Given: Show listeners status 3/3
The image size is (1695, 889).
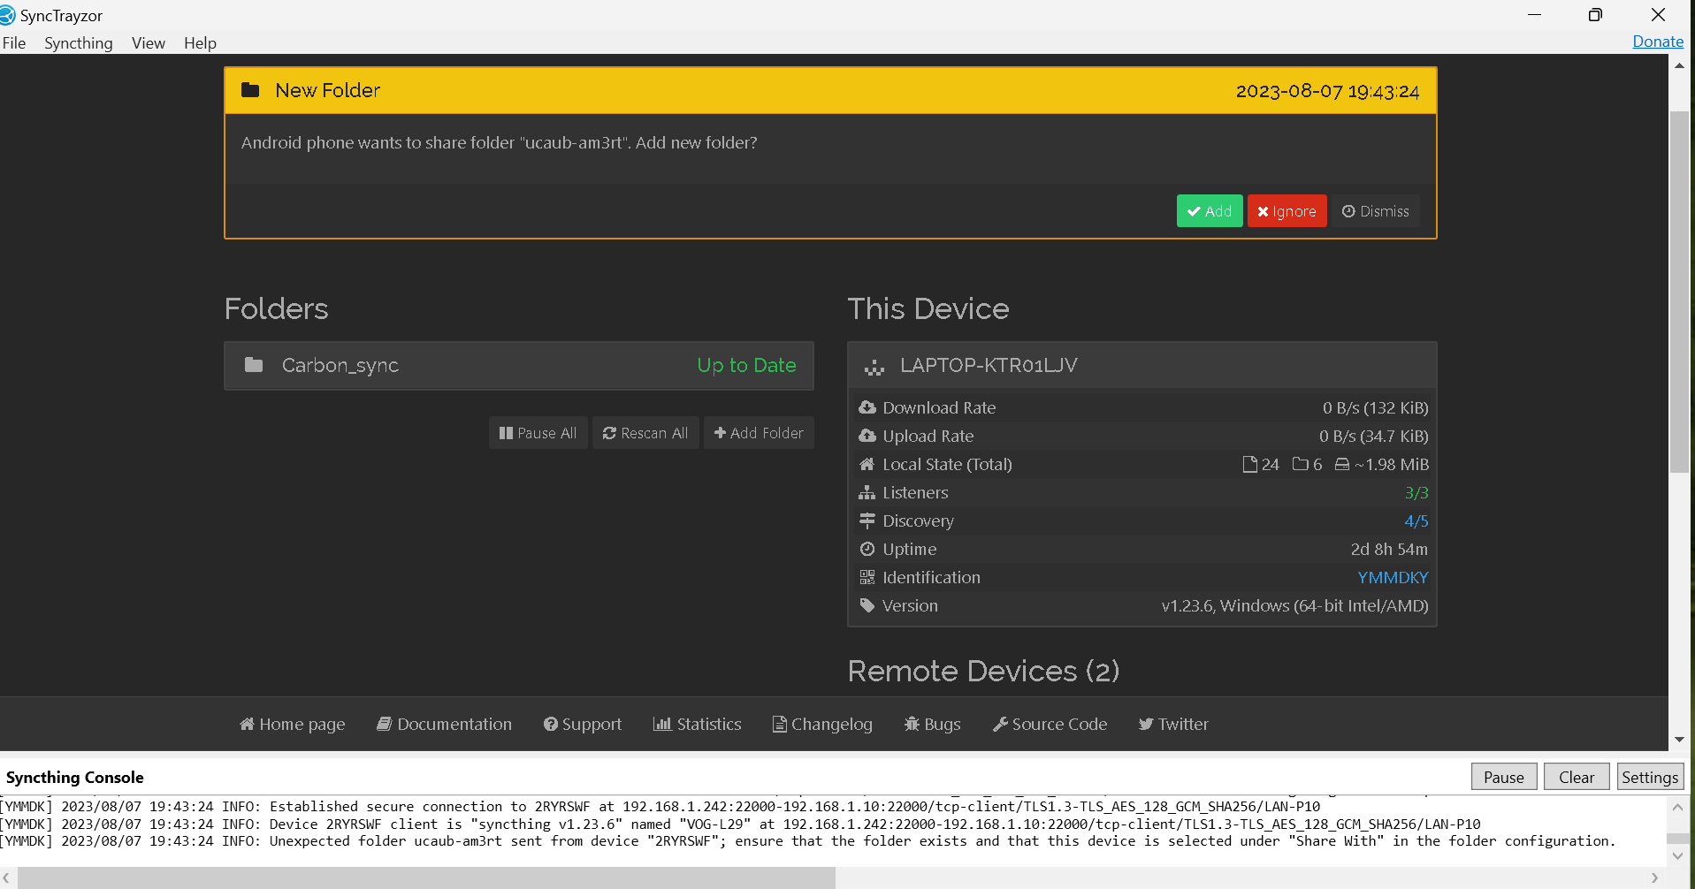Looking at the screenshot, I should (x=1416, y=492).
